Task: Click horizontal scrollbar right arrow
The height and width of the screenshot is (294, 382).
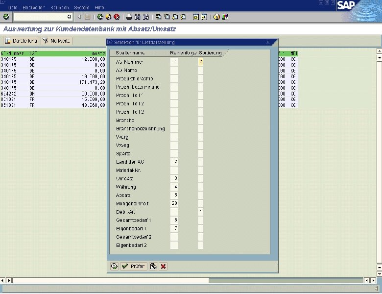Action: tap(373, 280)
